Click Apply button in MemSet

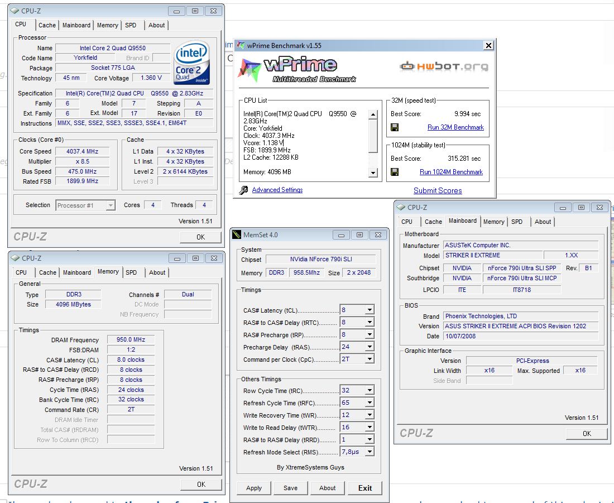254,488
